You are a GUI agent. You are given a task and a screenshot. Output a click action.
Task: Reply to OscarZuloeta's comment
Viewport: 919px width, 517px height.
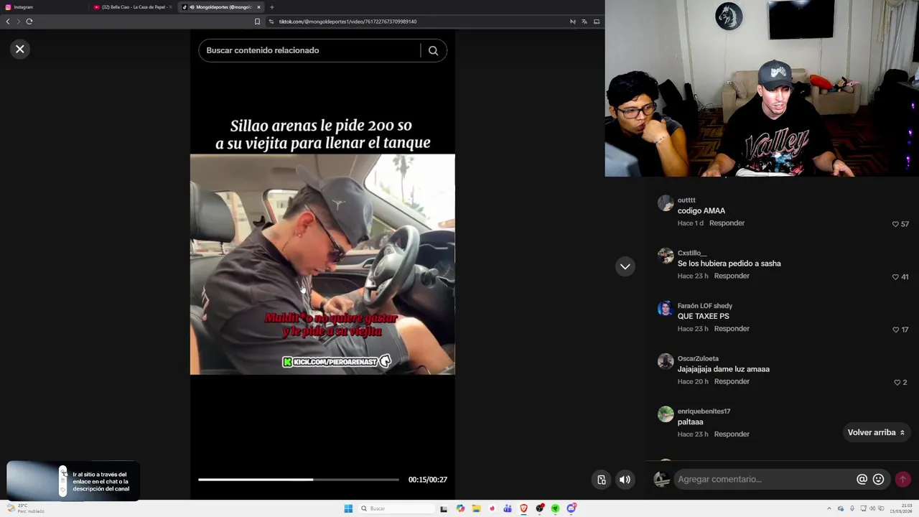(732, 381)
